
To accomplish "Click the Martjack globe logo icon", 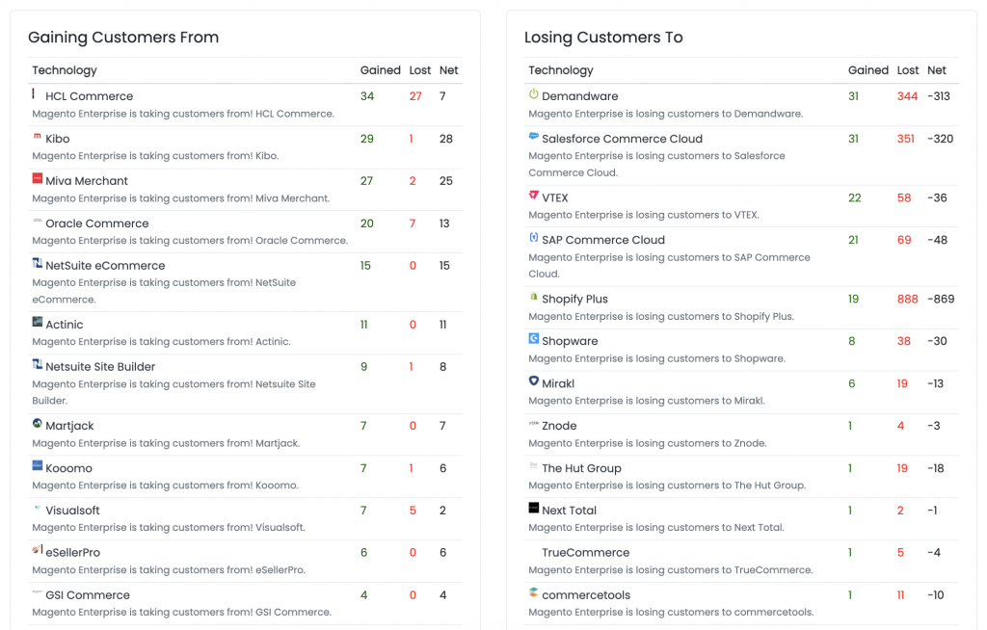I will pos(38,424).
